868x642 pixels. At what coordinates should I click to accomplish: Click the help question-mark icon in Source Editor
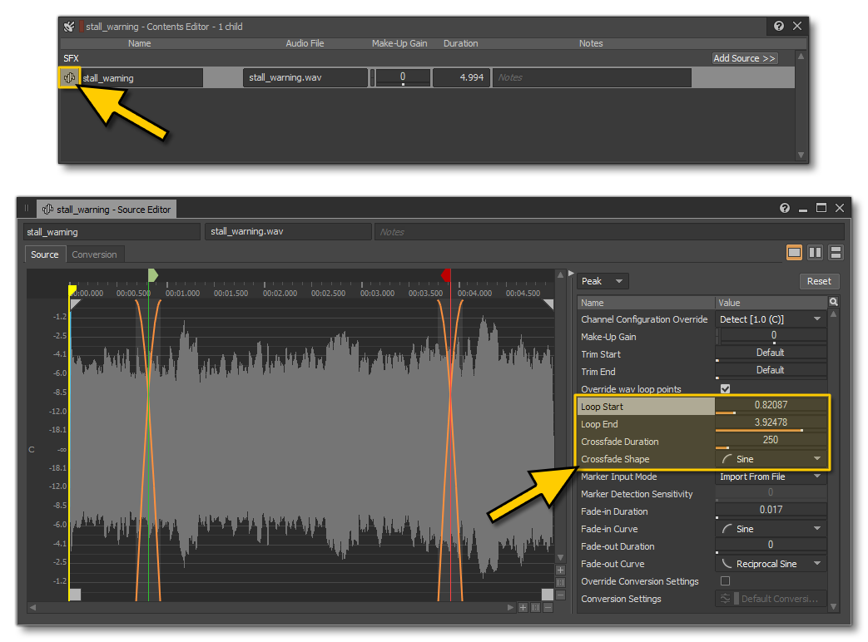coord(784,208)
